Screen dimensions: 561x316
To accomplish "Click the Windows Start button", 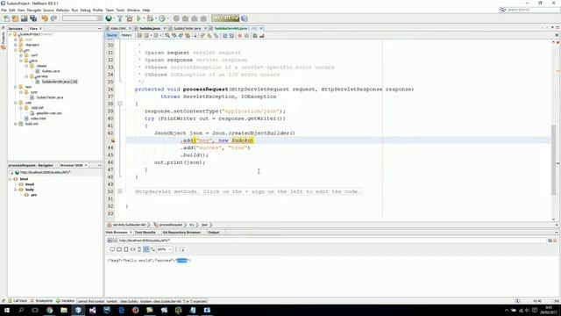I will 7,310.
